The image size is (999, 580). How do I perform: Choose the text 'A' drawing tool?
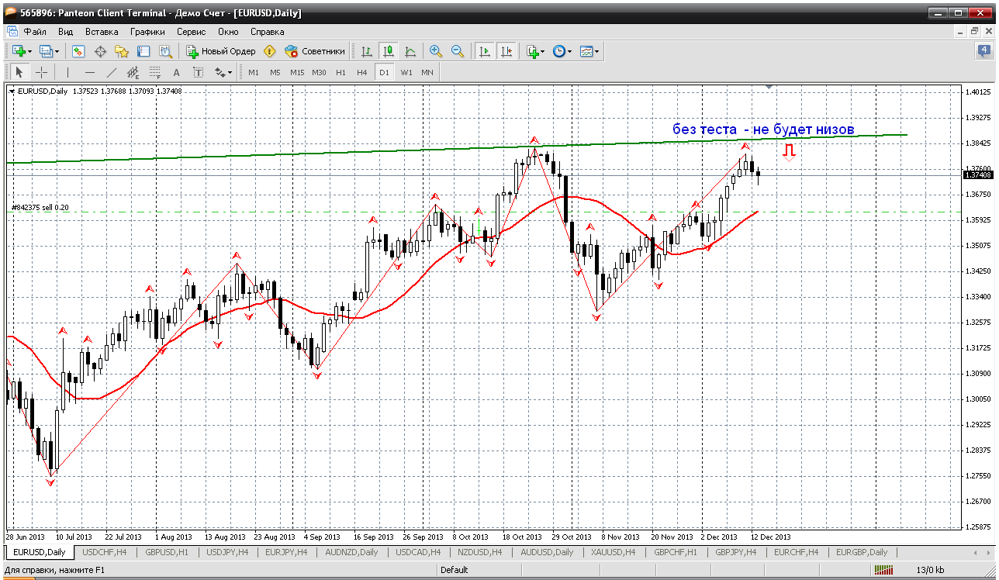[x=177, y=72]
